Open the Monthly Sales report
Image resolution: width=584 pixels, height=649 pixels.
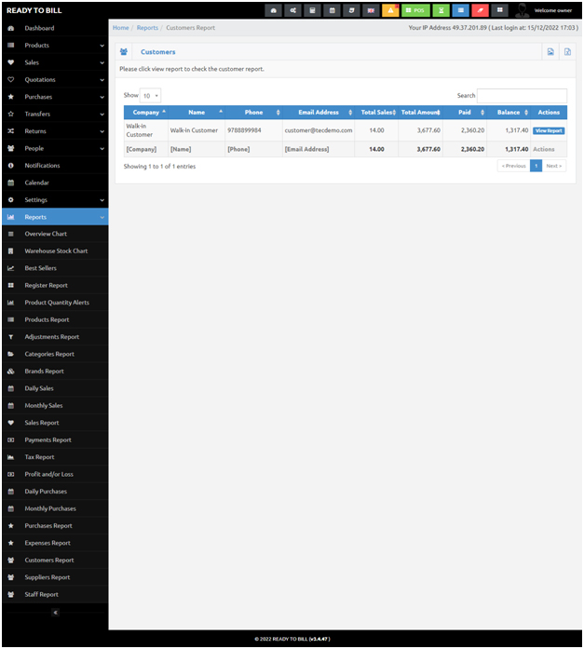55,406
